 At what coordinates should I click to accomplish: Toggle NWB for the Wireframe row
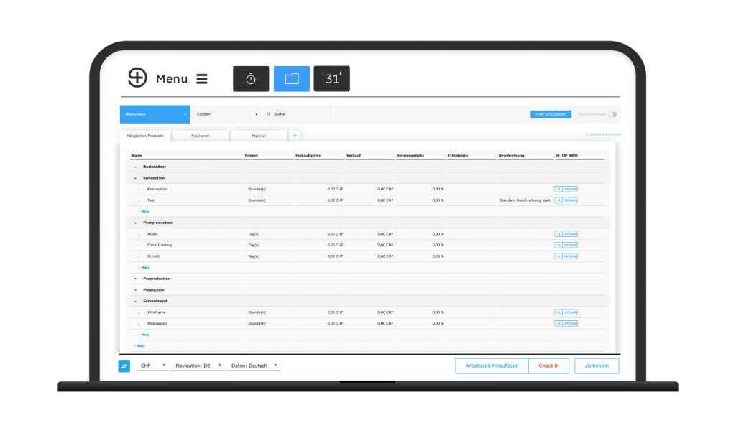tap(574, 312)
